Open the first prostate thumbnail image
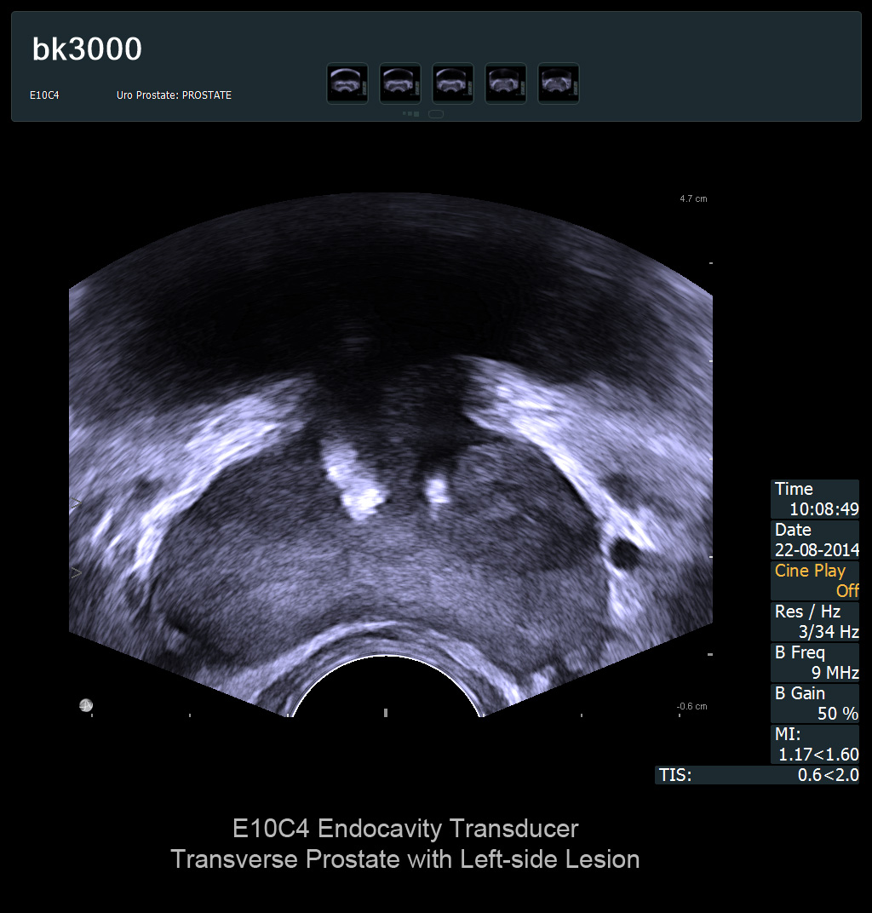This screenshot has width=872, height=913. click(347, 83)
